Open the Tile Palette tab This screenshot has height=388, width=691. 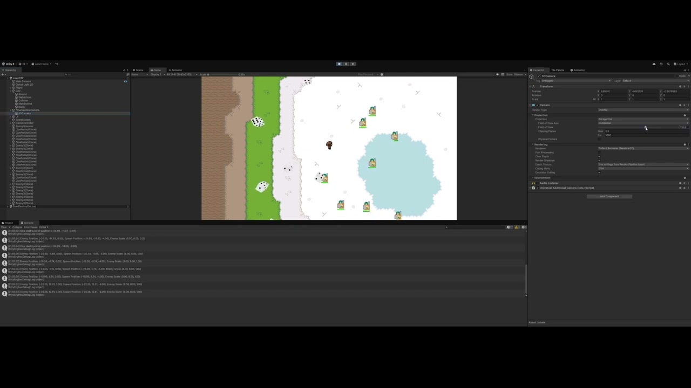558,70
